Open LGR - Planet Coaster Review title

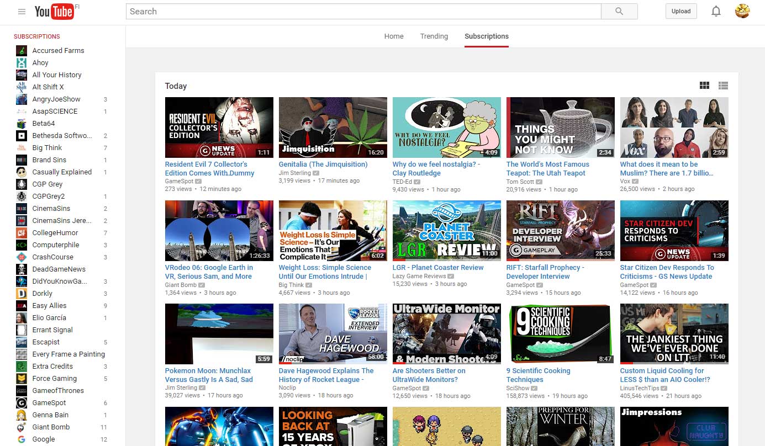pyautogui.click(x=438, y=268)
